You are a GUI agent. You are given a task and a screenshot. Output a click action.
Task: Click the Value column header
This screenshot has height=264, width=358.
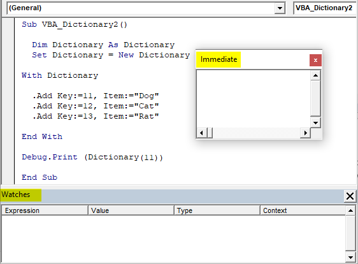(x=131, y=210)
